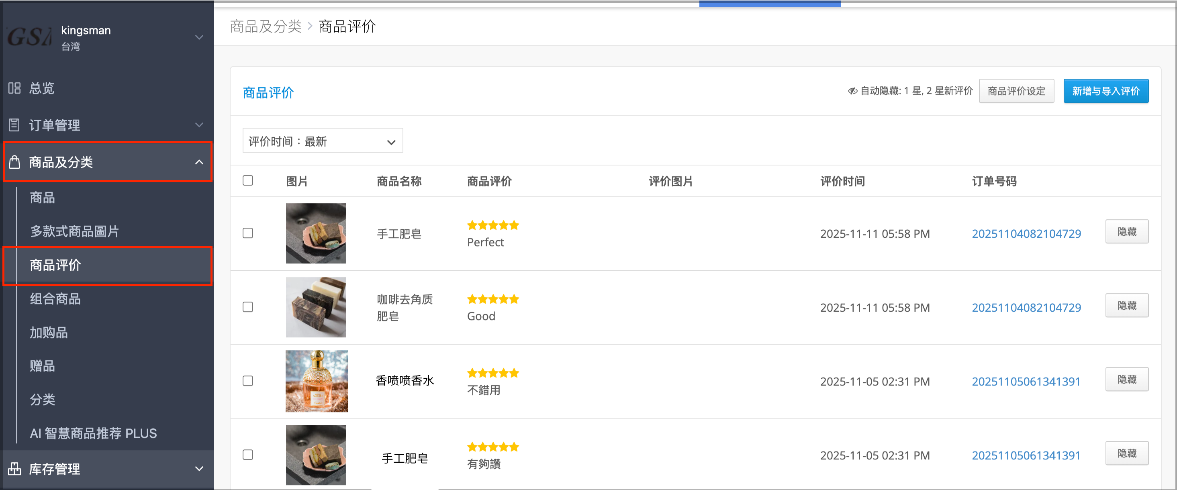Image resolution: width=1177 pixels, height=490 pixels.
Task: Click the coffee soap bars thumbnail
Action: tap(316, 307)
